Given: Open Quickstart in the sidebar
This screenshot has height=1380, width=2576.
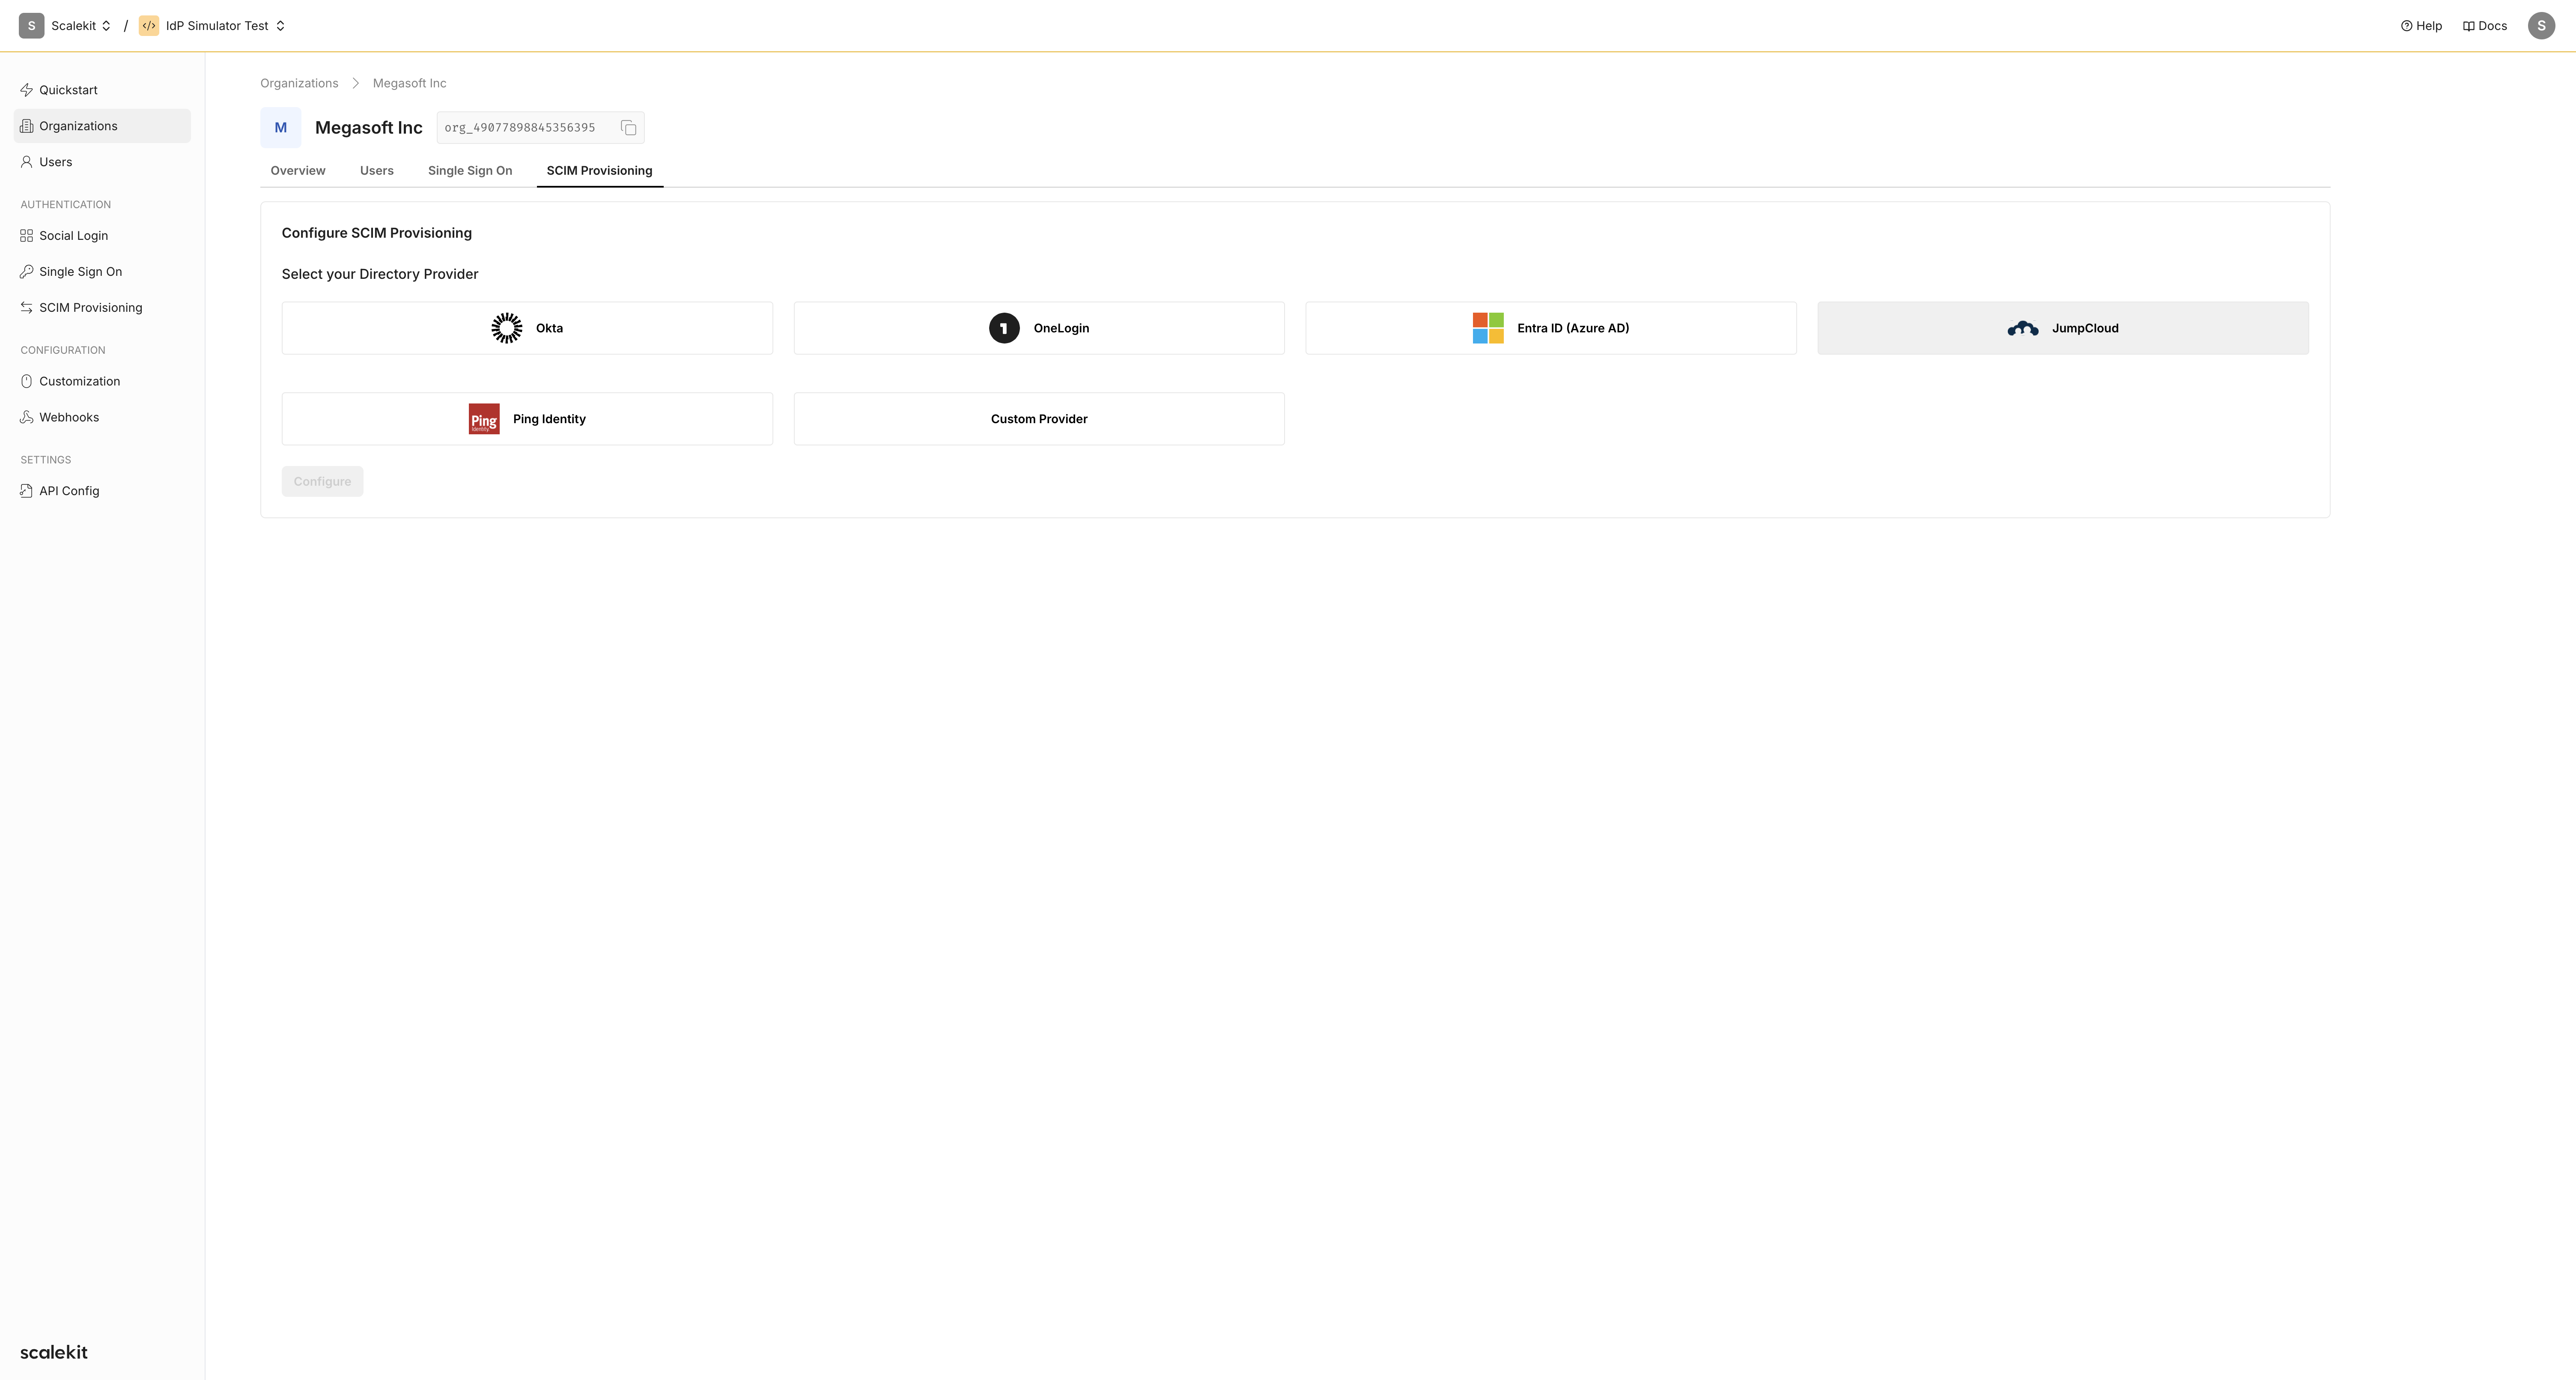Looking at the screenshot, I should click(102, 90).
